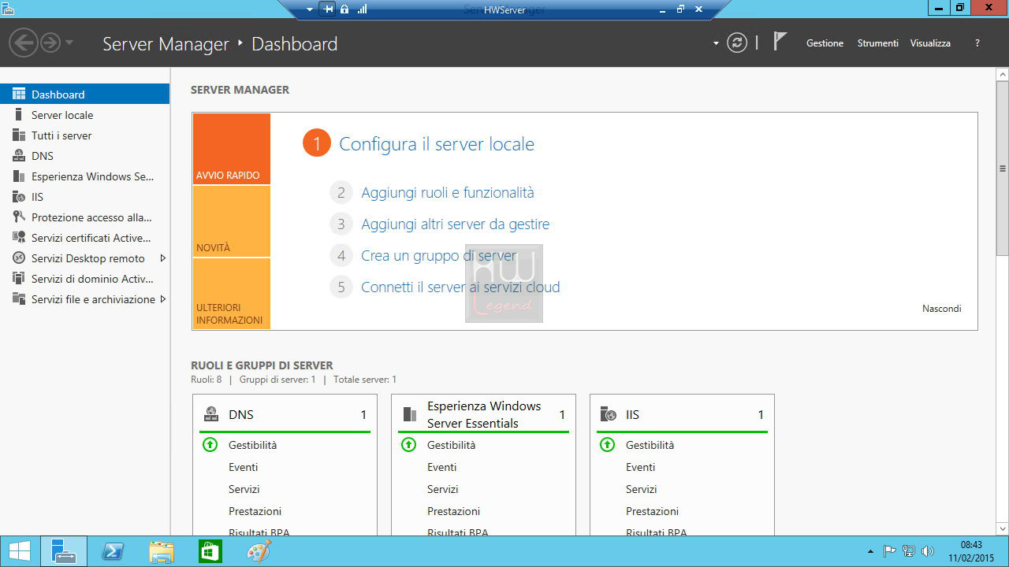Click the Dashboard sidebar icon

[19, 94]
